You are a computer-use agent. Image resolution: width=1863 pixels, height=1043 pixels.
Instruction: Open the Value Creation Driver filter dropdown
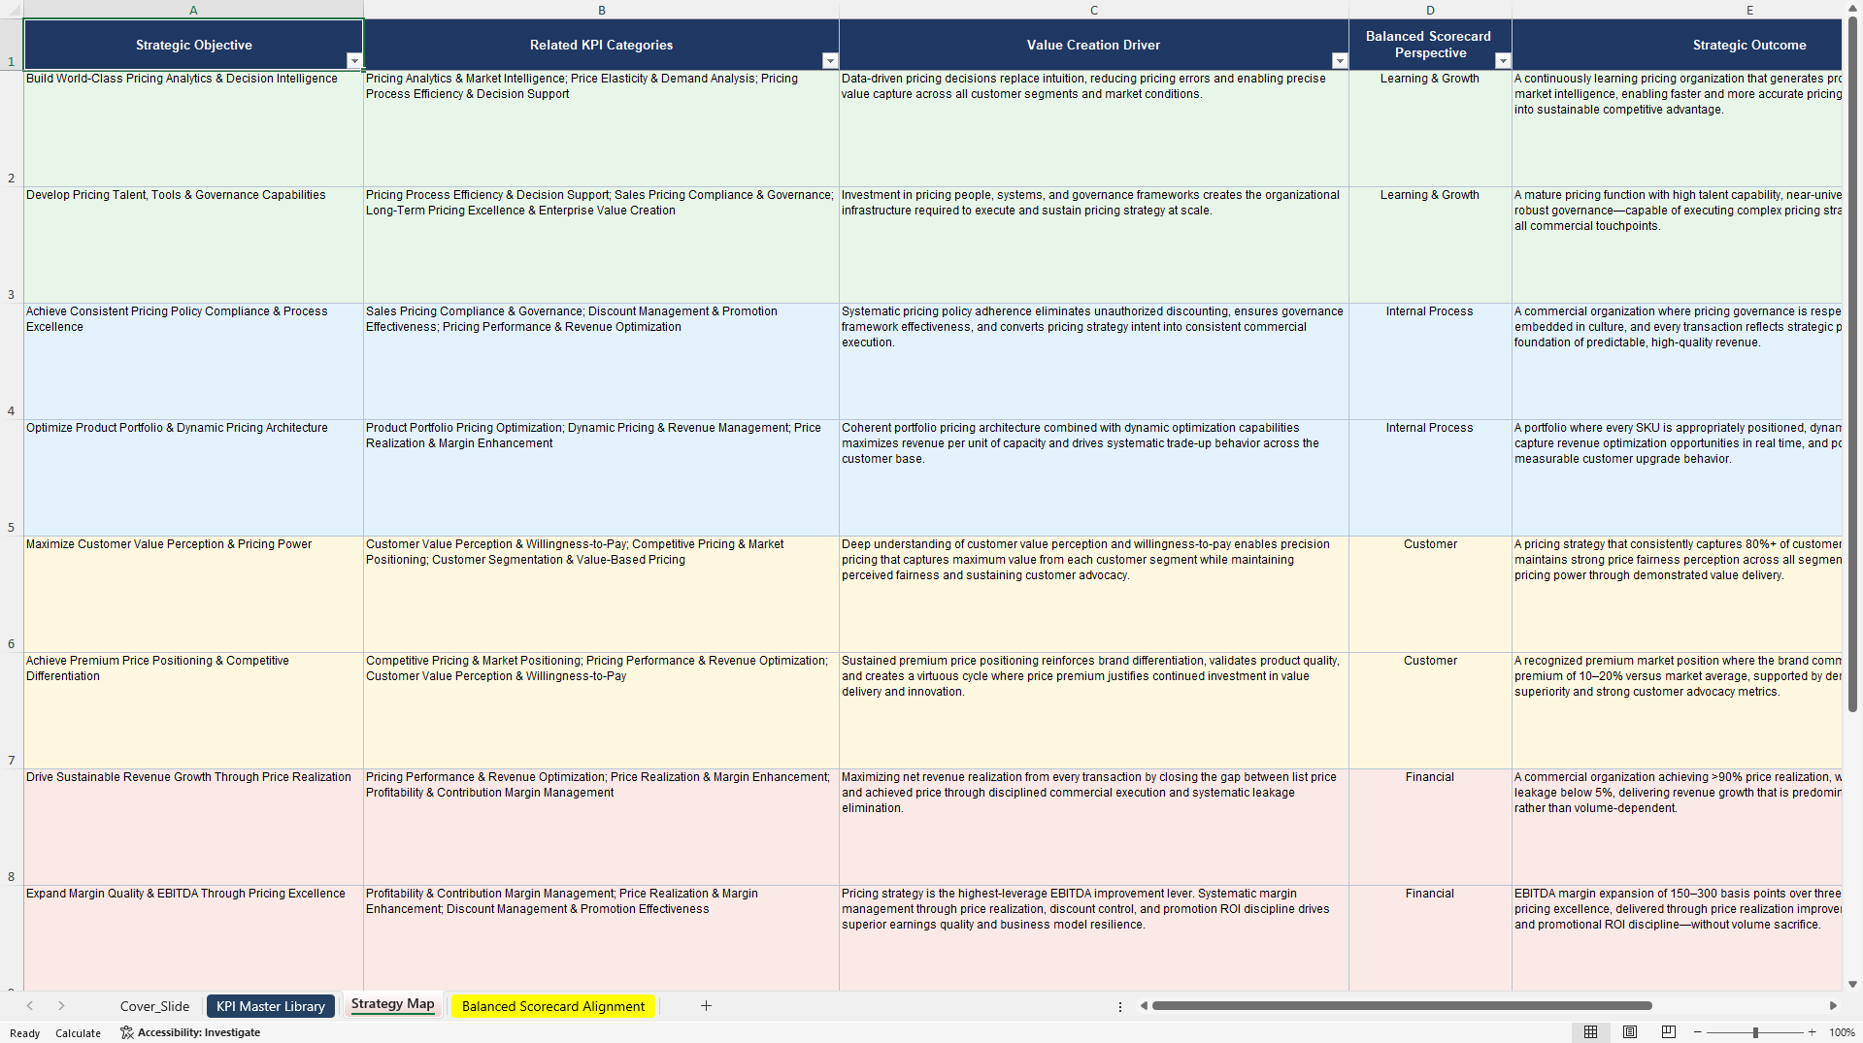click(x=1340, y=61)
